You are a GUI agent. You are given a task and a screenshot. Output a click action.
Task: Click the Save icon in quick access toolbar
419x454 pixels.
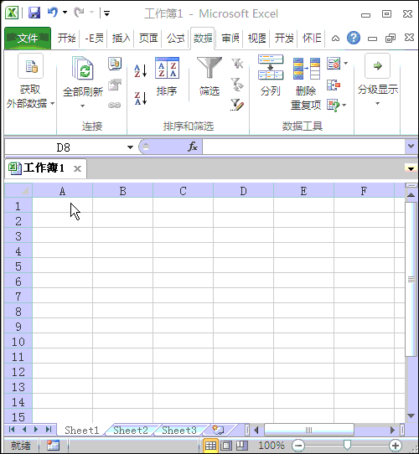34,13
